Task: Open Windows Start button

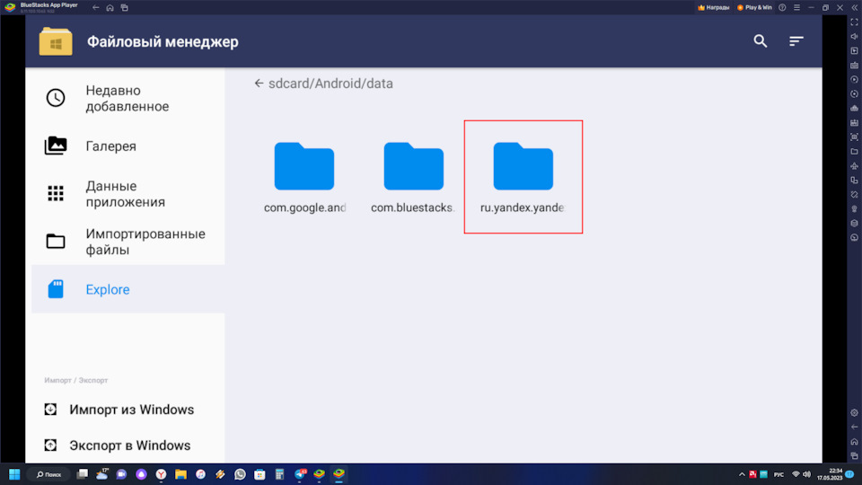Action: coord(14,474)
